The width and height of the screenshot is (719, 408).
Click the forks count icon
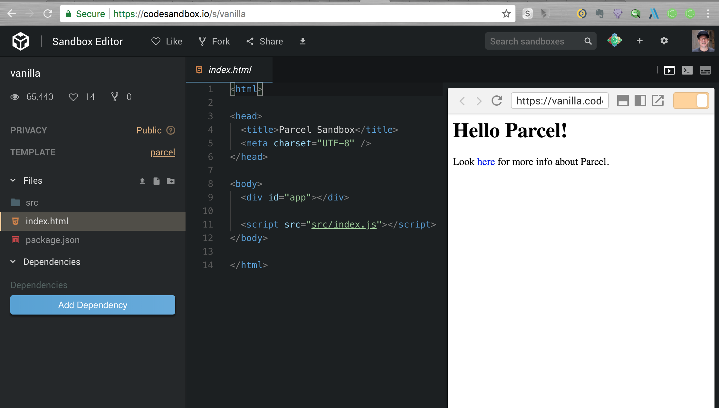point(114,97)
